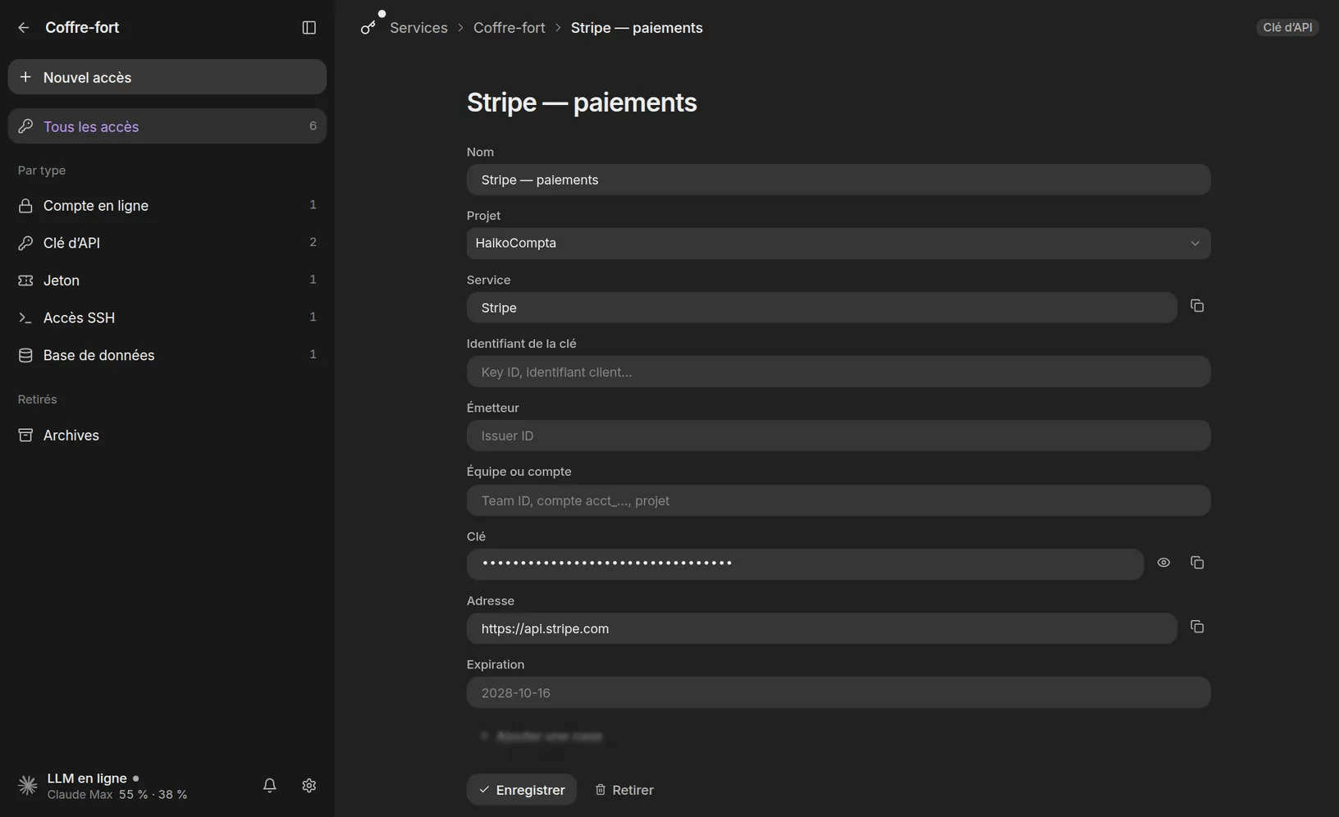Click the Base de données icon
The image size is (1339, 817).
tap(25, 355)
